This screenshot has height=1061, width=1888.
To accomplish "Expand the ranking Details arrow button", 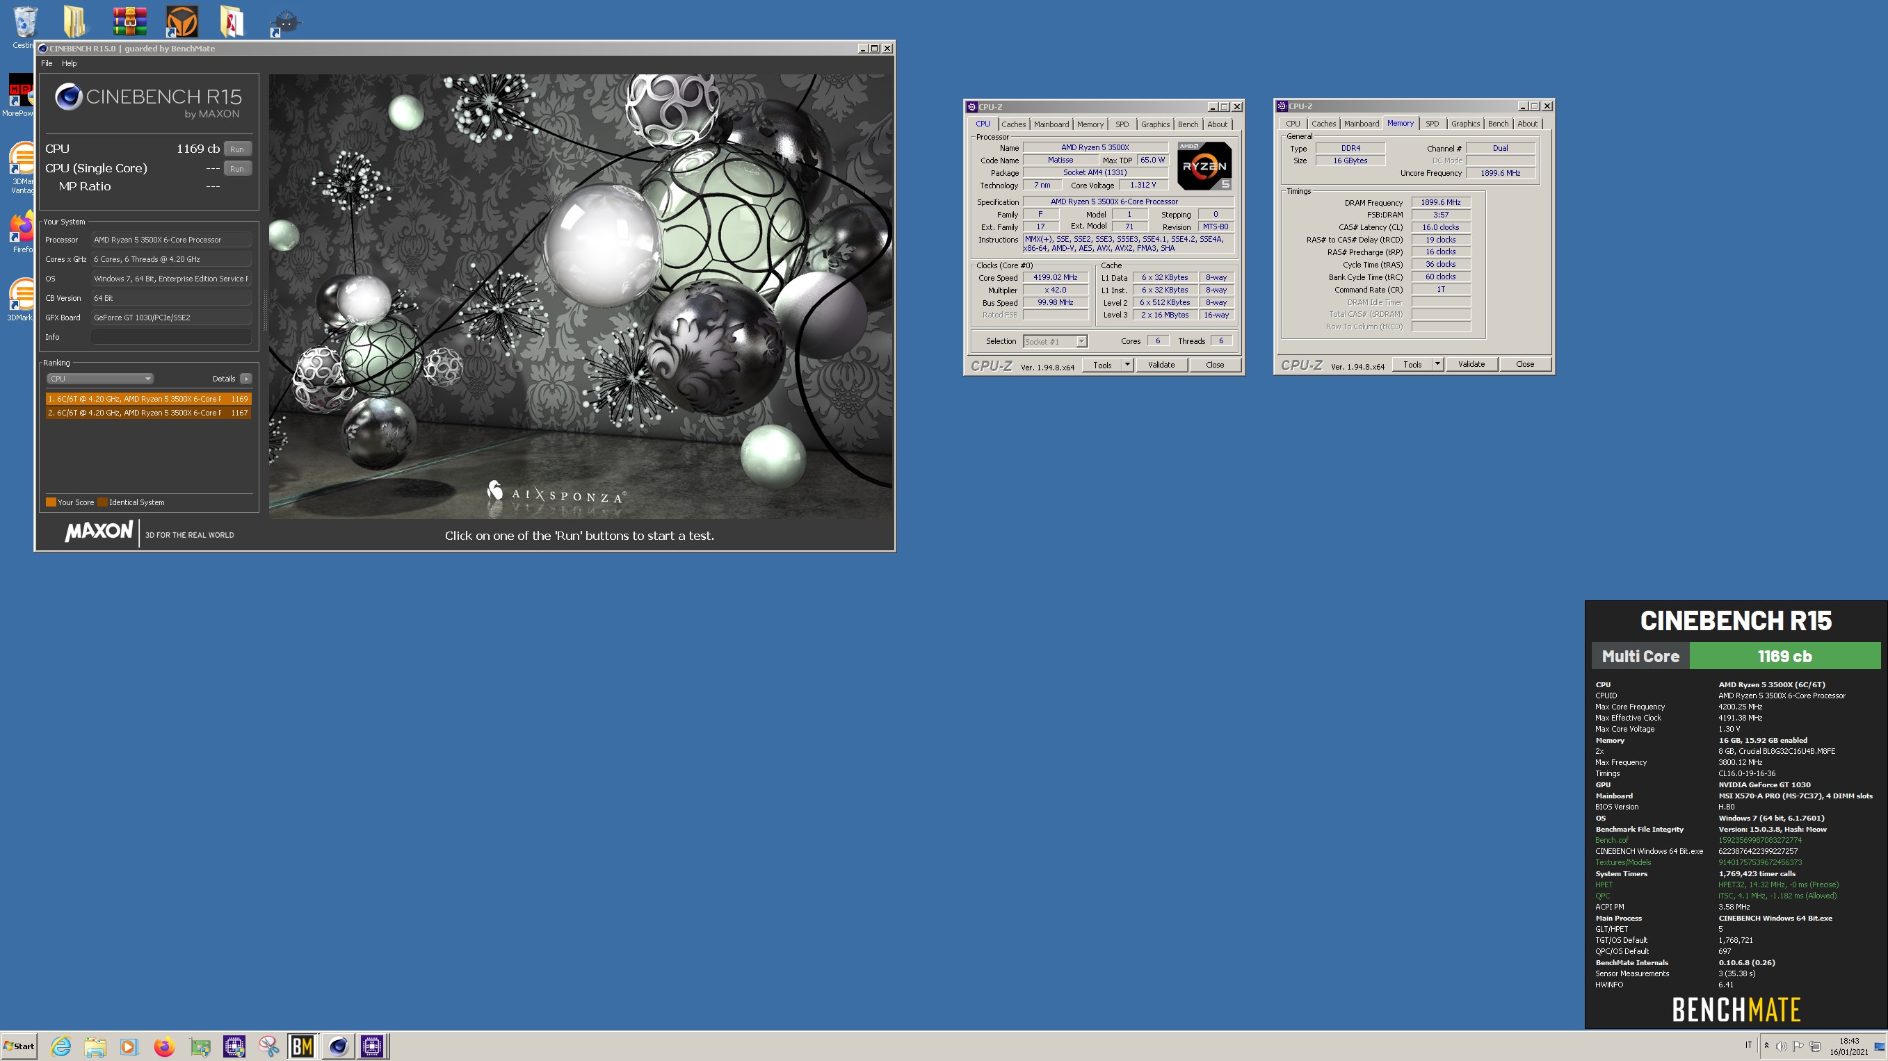I will pyautogui.click(x=245, y=379).
